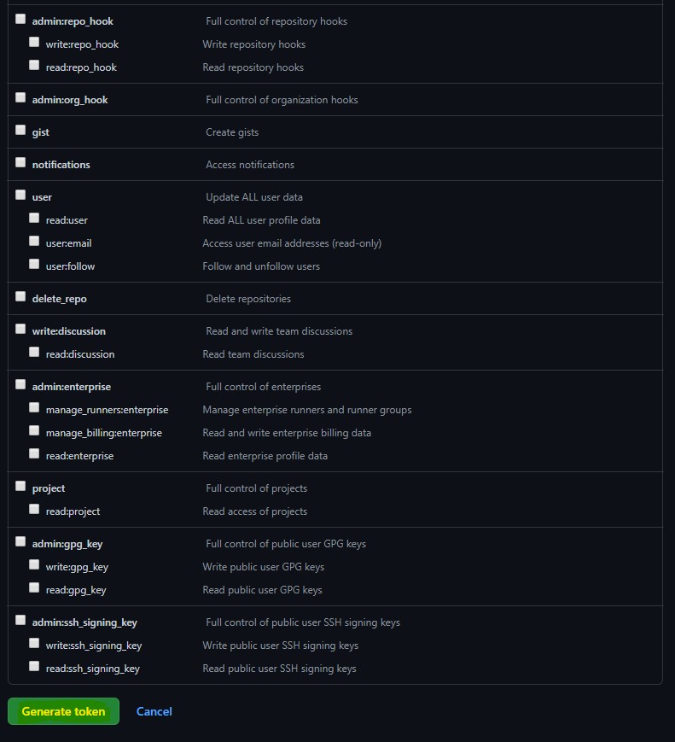The image size is (675, 742).
Task: Enable the admin:repo_hook scope checkbox
Action: point(20,19)
